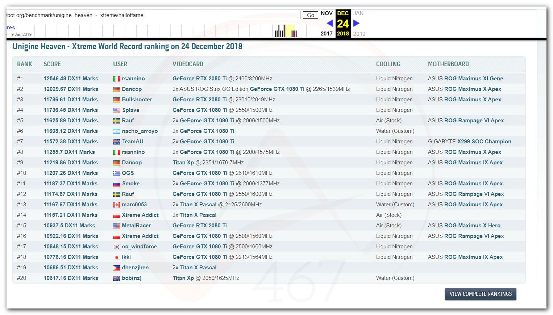Open the GeForce RTX 2080 Ti link in rank #1

click(x=200, y=79)
